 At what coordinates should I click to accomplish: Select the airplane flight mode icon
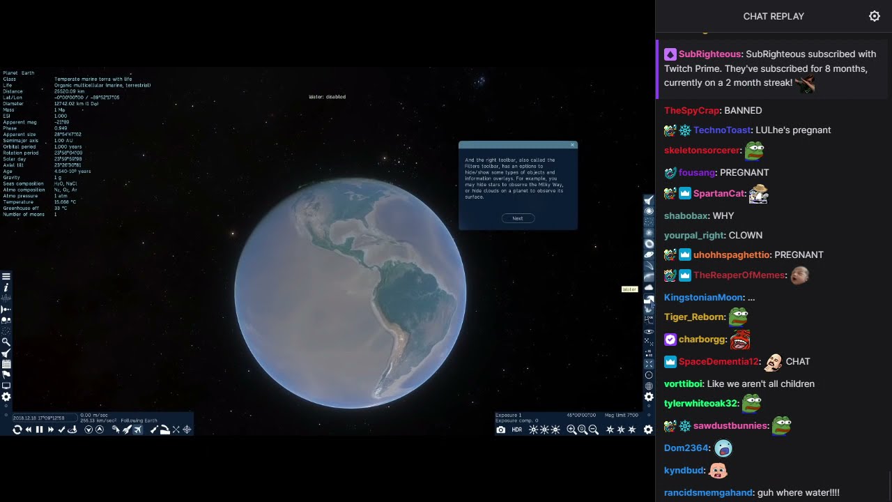pos(138,429)
